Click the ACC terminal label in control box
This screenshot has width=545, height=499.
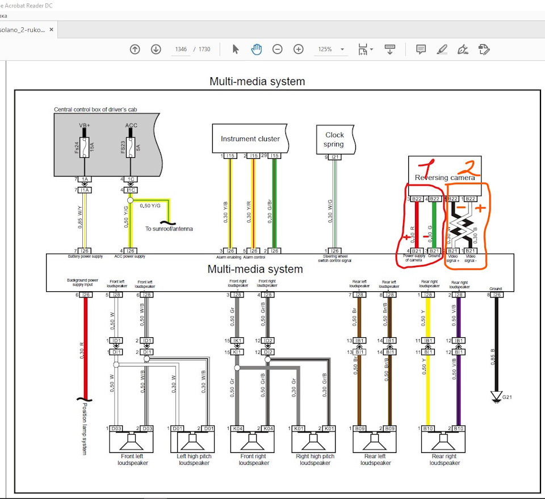[131, 125]
